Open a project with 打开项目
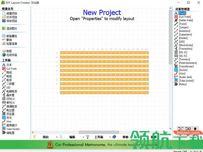 [10, 17]
